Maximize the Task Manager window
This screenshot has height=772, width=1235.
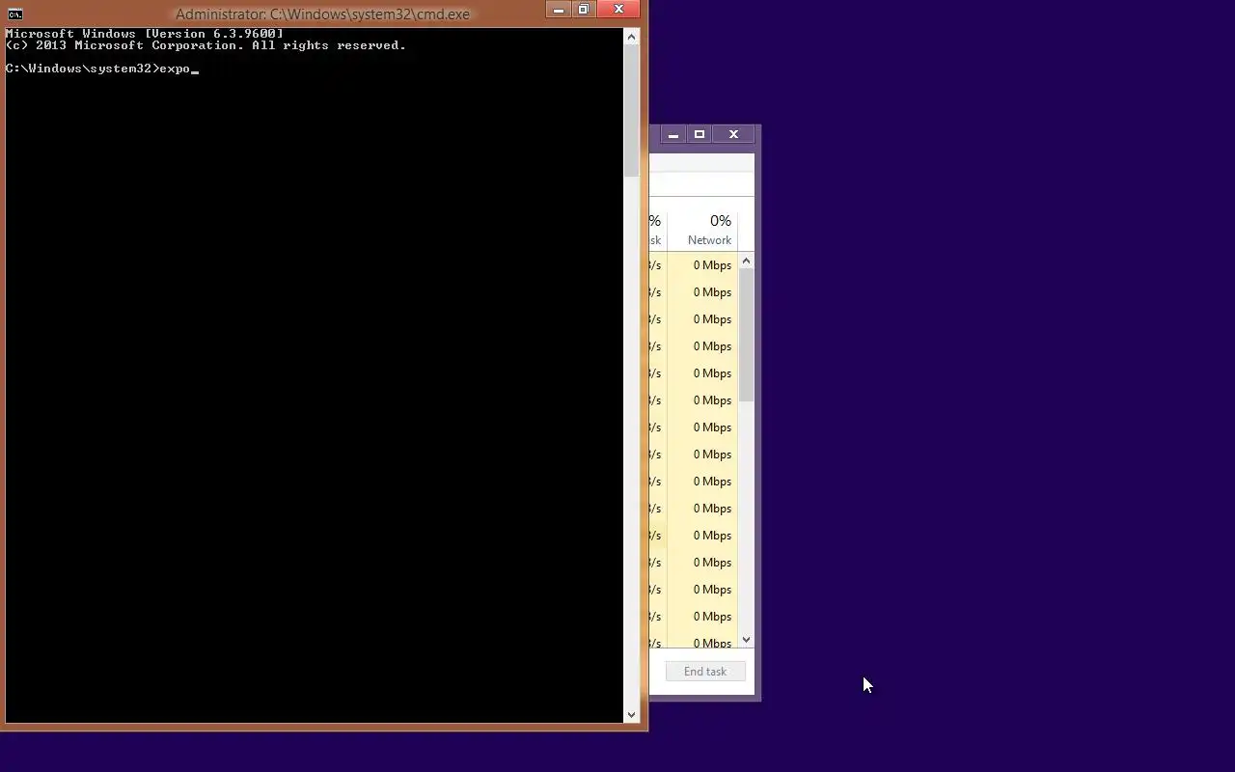pyautogui.click(x=700, y=134)
